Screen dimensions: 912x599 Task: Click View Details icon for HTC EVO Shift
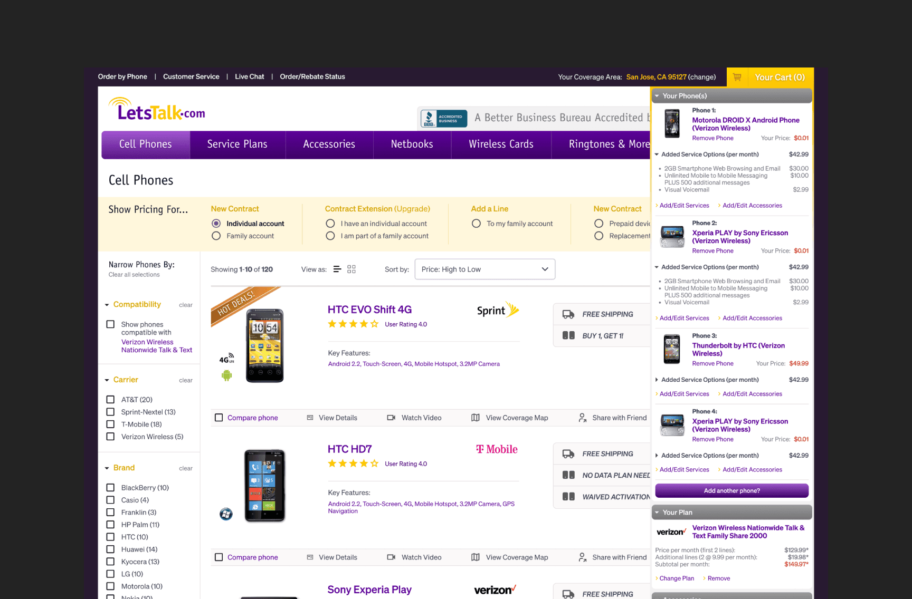310,418
